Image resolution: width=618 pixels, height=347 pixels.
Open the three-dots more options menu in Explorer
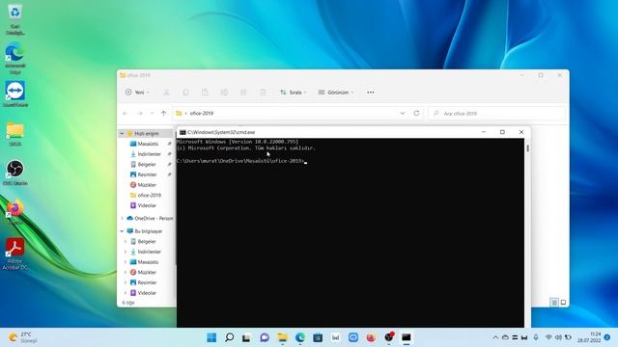coord(371,93)
